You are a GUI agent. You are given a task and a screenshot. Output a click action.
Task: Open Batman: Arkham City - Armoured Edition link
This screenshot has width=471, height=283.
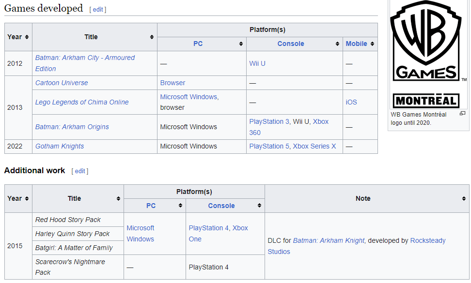tap(85, 63)
